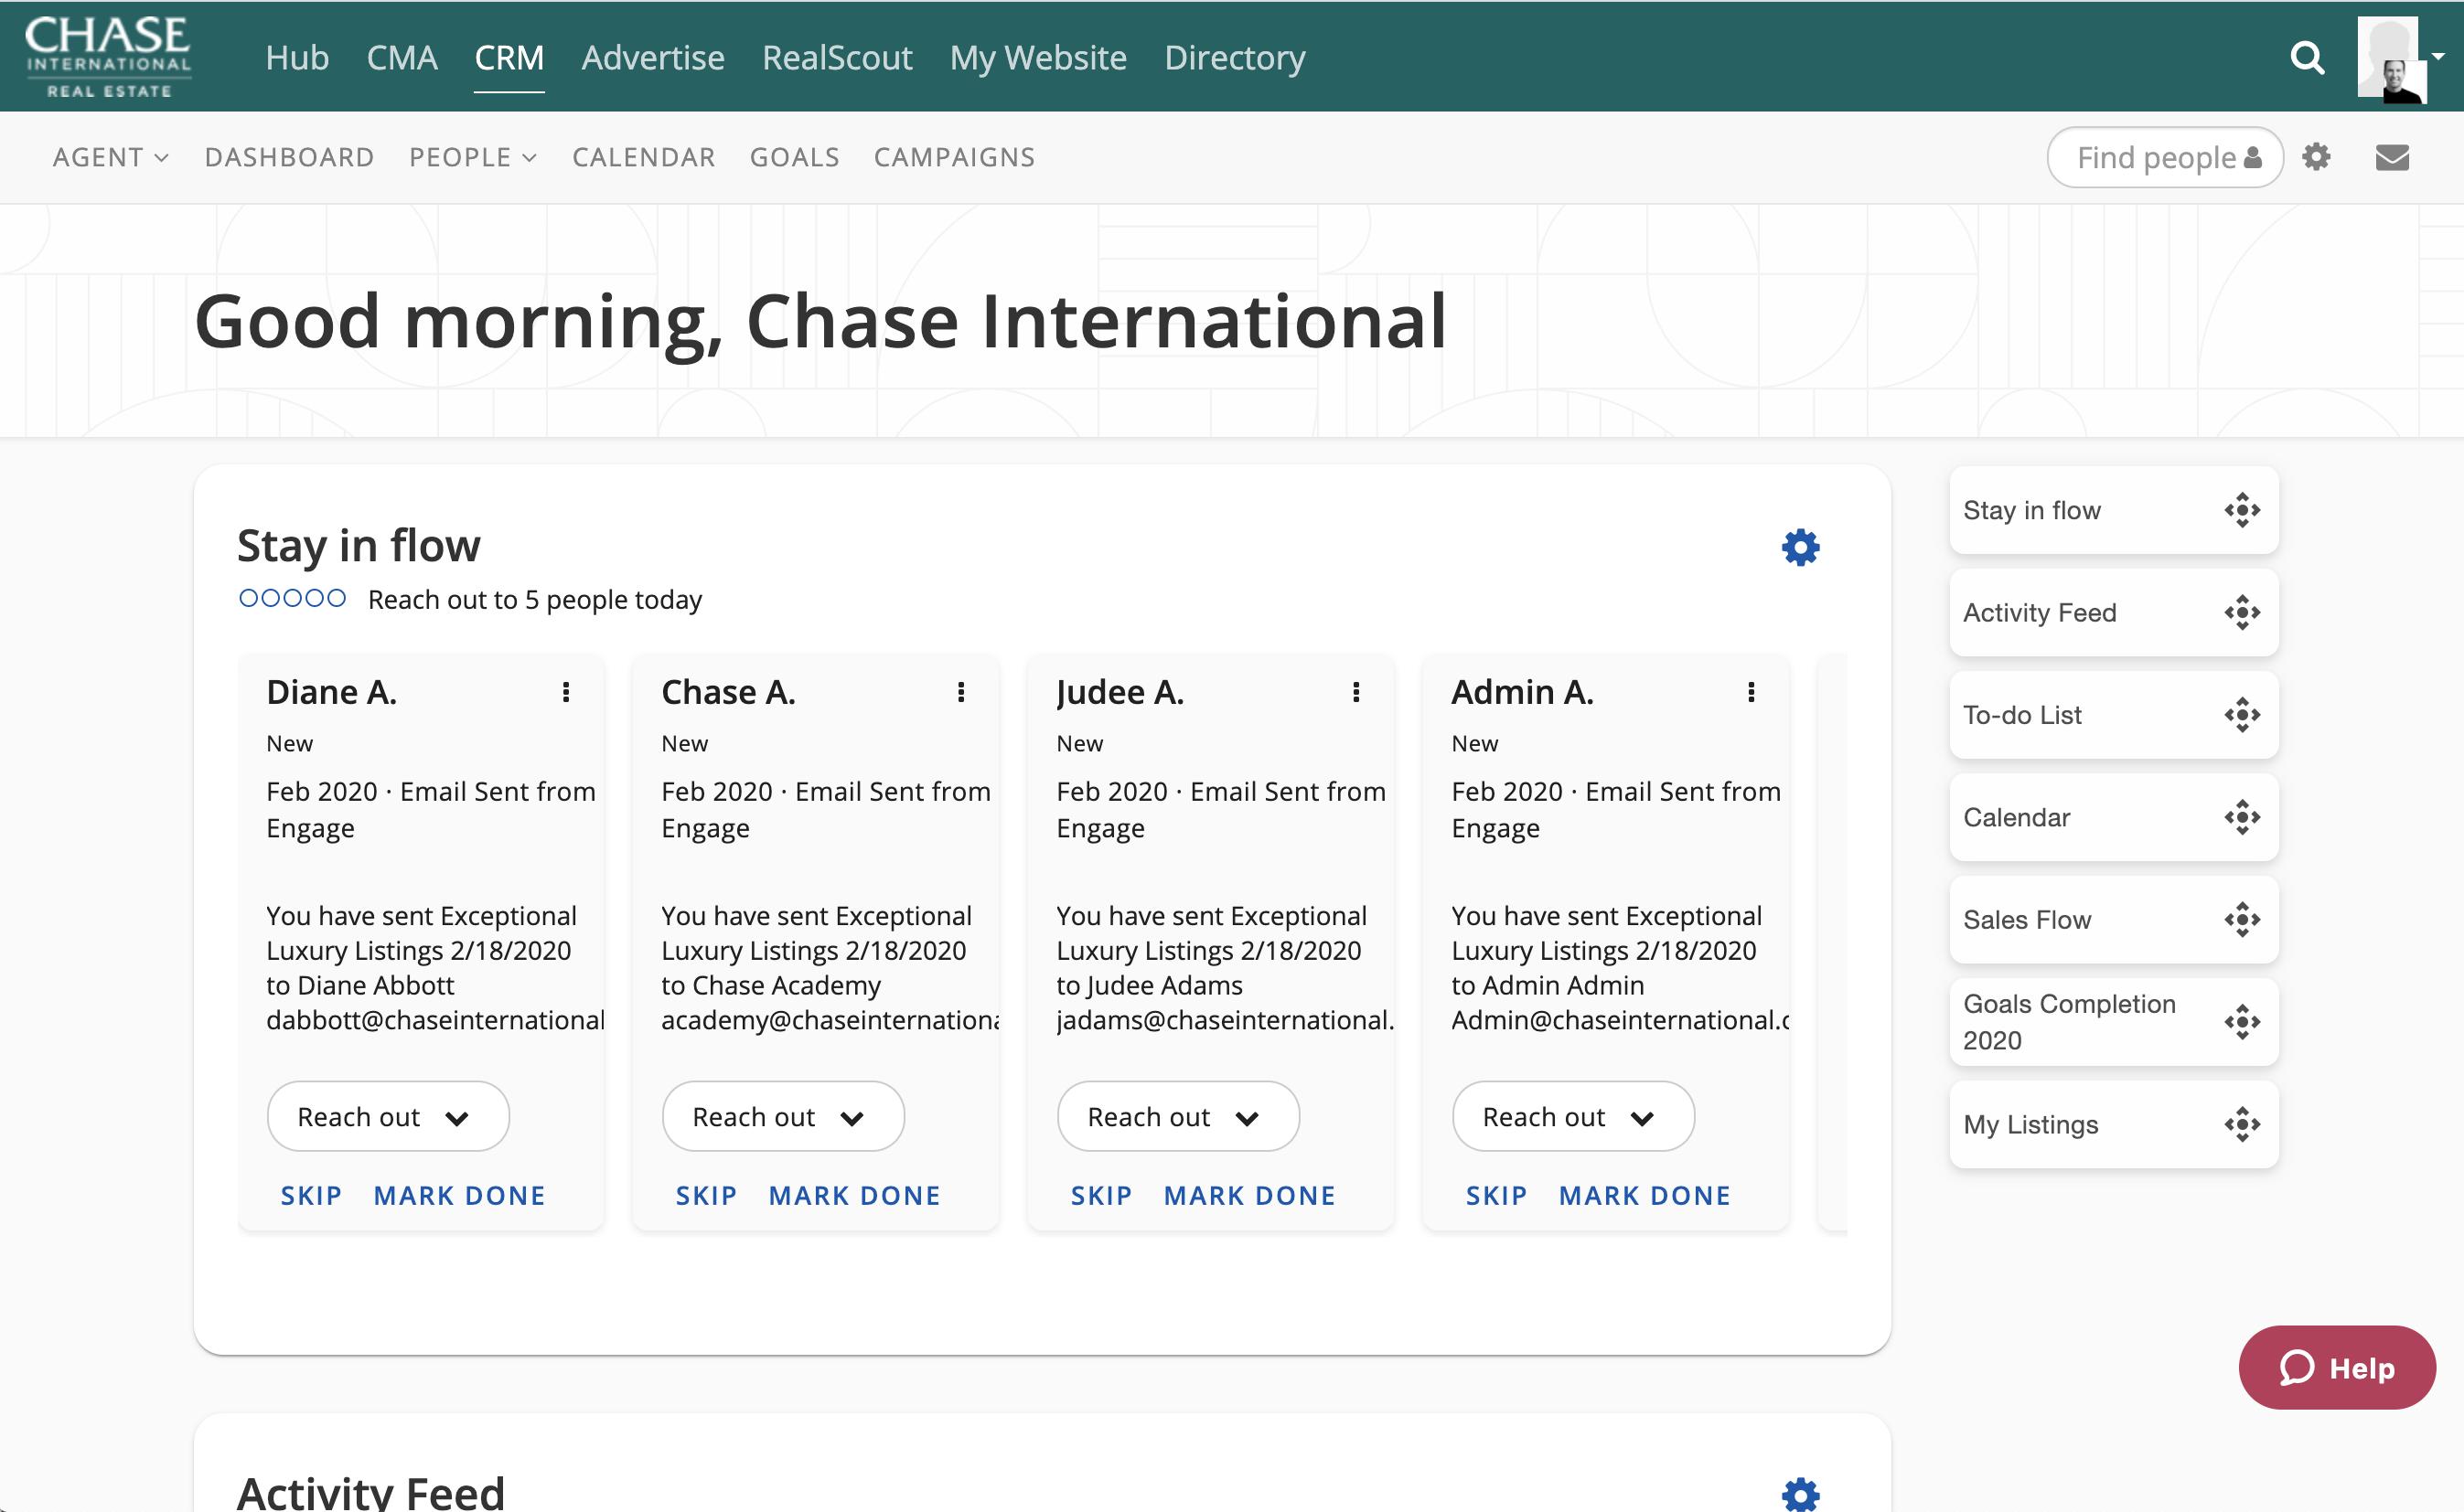Open Stay in flow widget settings gear
Image resolution: width=2464 pixels, height=1512 pixels.
1800,547
